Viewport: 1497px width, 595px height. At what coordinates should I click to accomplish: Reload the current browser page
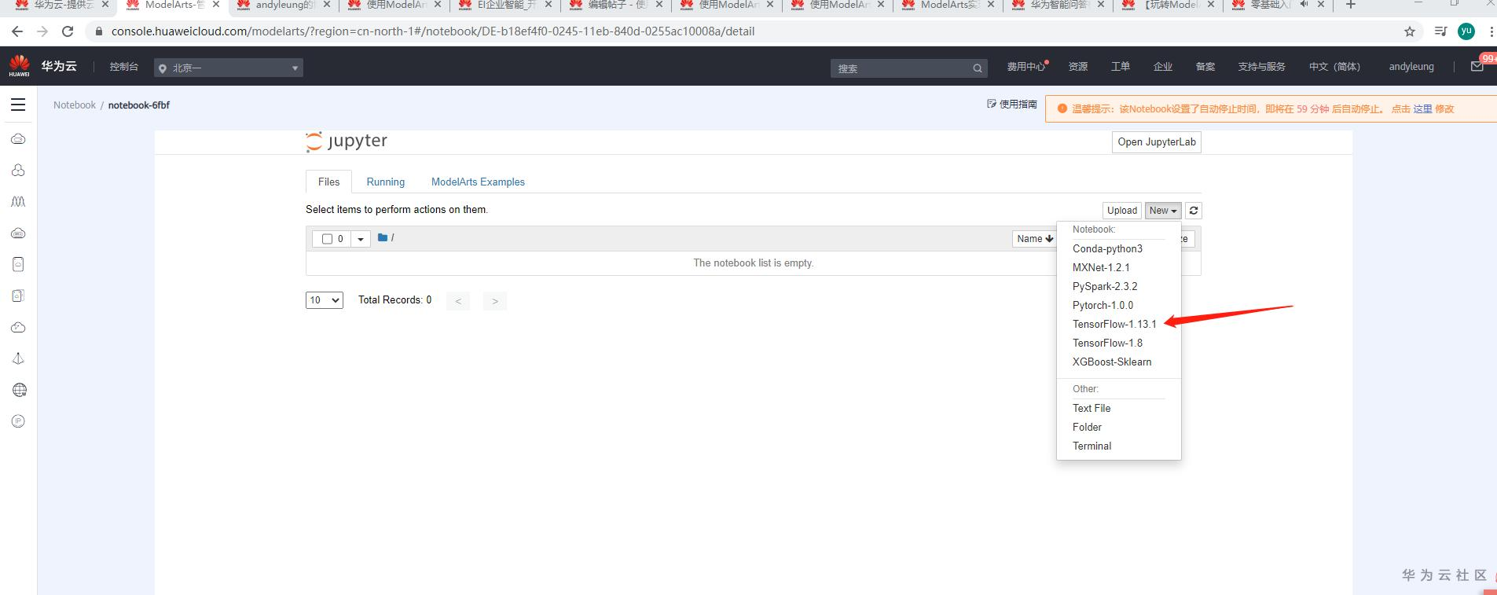click(68, 31)
